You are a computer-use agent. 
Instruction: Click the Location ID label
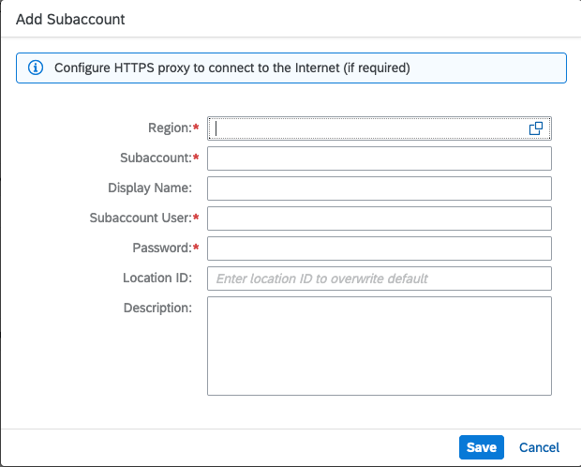(157, 278)
